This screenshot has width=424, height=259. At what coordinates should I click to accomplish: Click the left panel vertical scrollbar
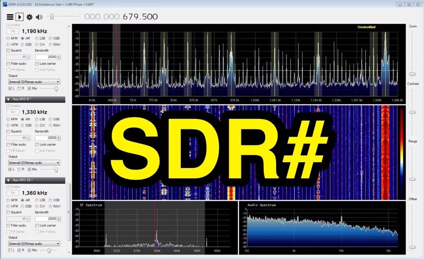(x=69, y=212)
